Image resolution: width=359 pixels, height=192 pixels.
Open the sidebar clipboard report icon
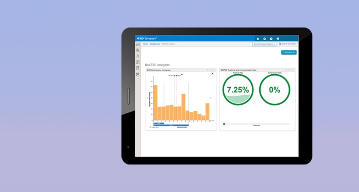[x=138, y=68]
